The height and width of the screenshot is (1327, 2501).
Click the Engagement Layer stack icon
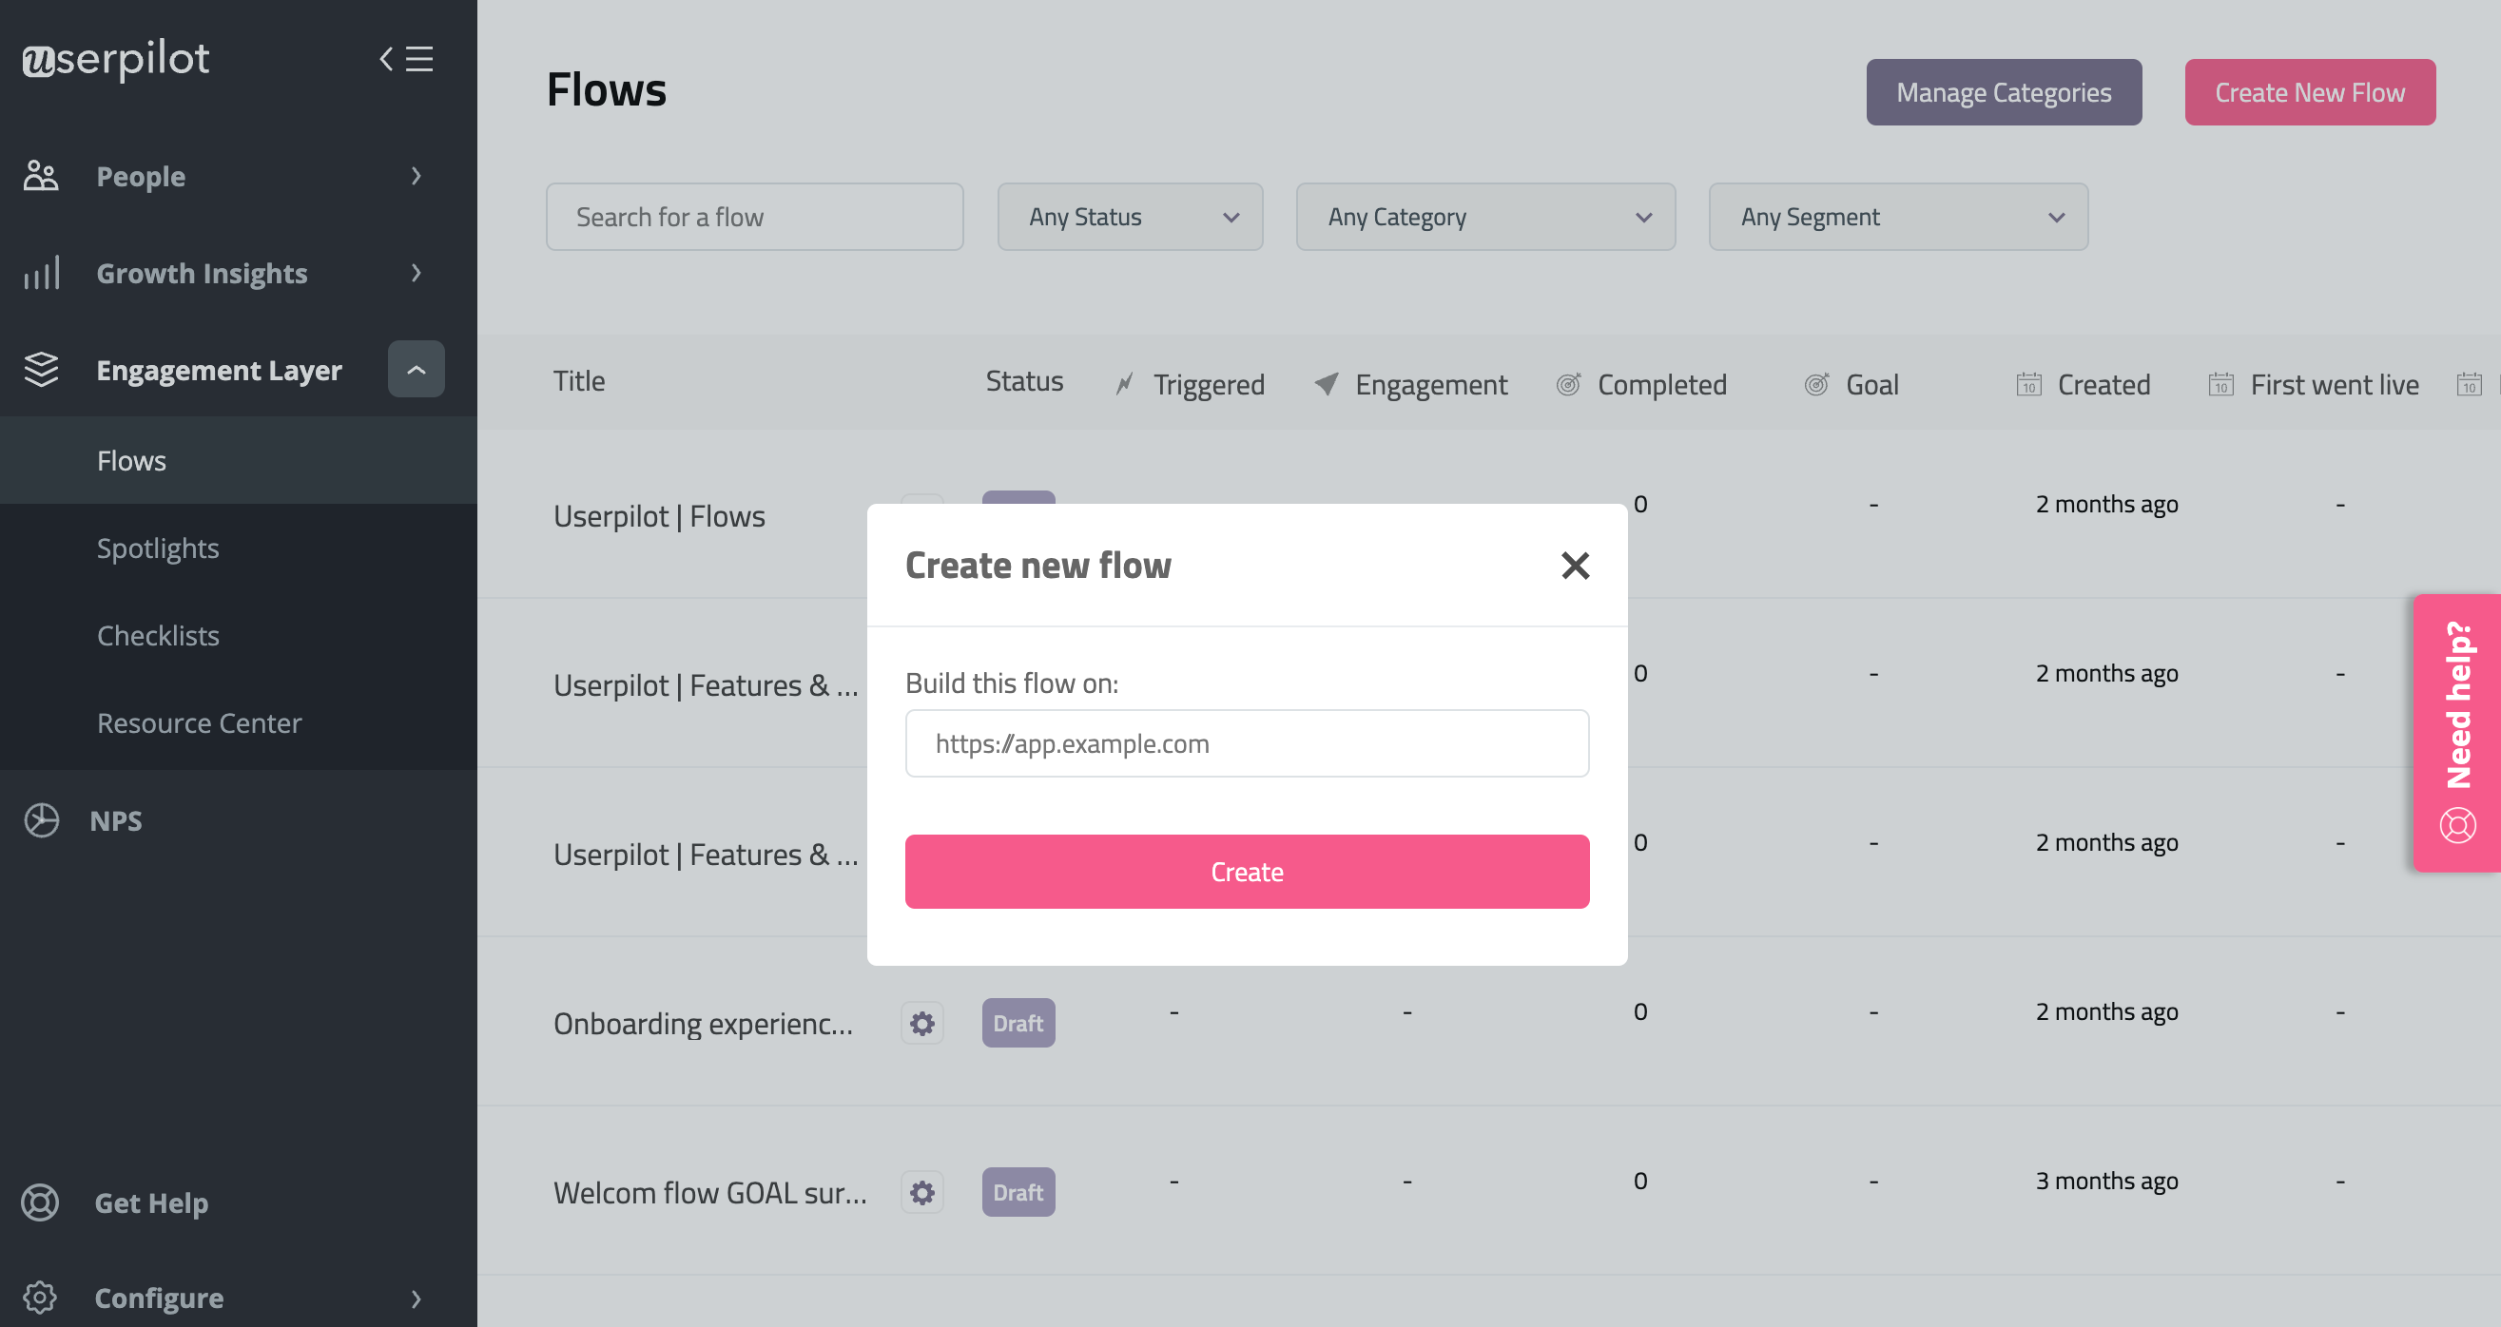click(40, 369)
